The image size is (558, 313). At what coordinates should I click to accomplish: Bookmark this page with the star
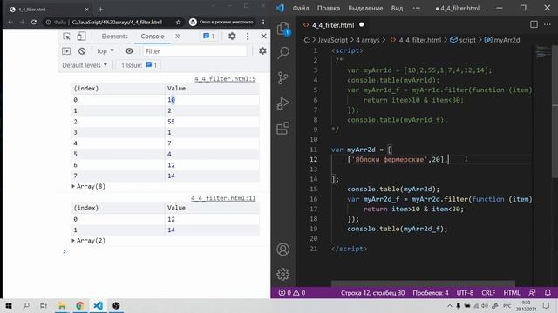click(178, 22)
